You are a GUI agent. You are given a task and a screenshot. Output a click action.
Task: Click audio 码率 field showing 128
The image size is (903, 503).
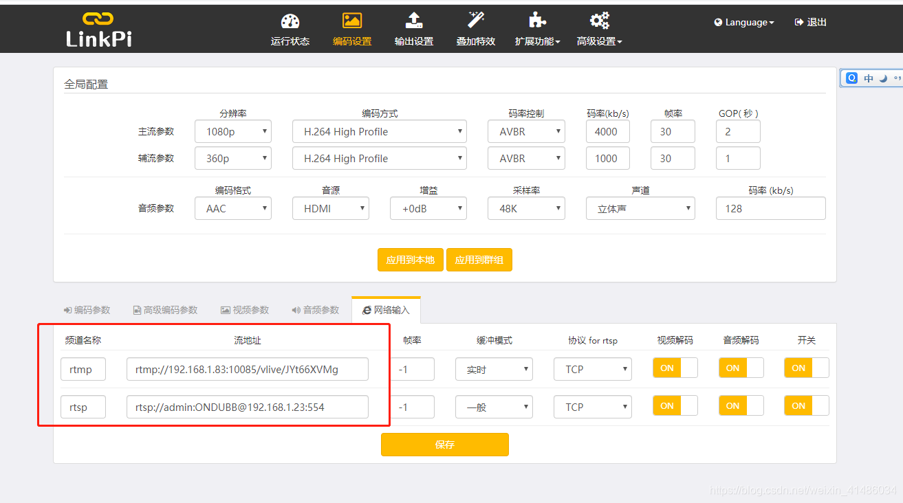click(x=771, y=208)
